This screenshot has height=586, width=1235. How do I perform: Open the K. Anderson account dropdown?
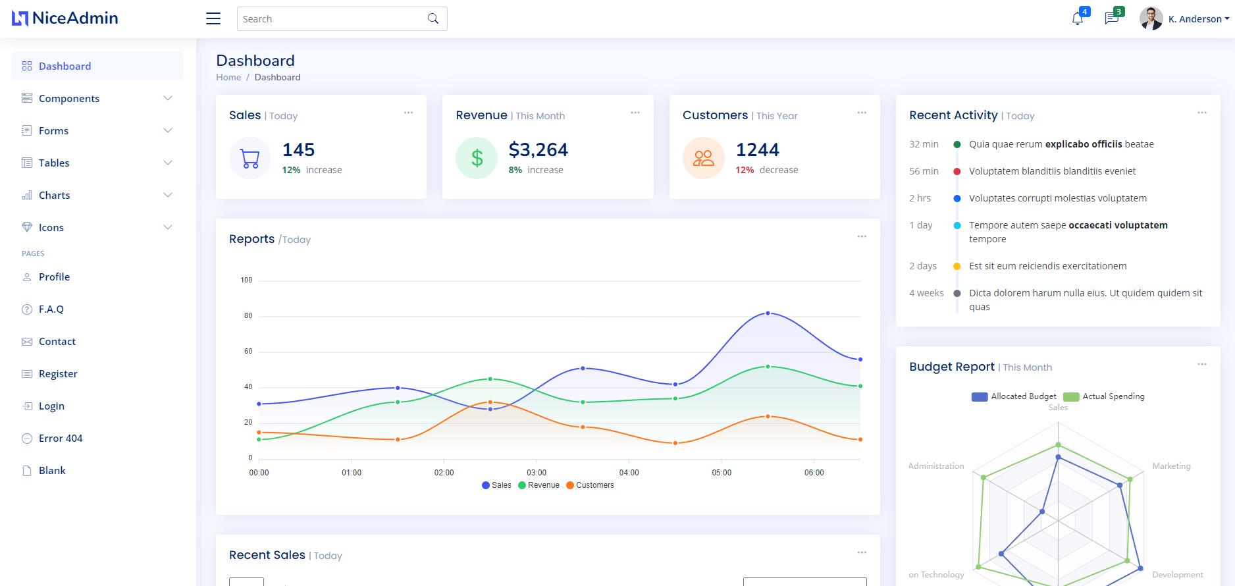tap(1199, 19)
